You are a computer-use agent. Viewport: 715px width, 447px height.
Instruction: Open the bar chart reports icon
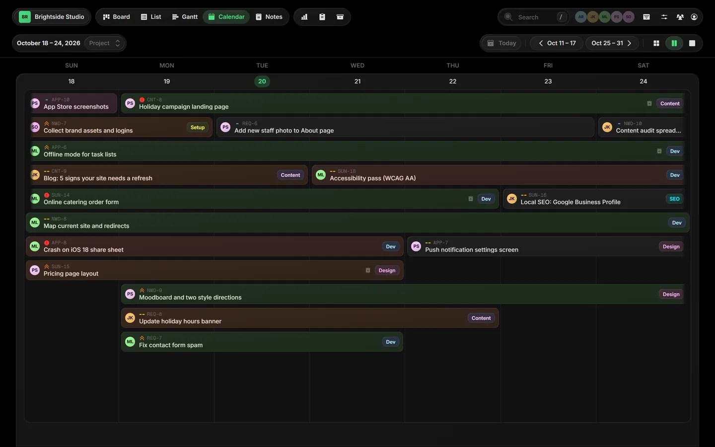point(304,17)
